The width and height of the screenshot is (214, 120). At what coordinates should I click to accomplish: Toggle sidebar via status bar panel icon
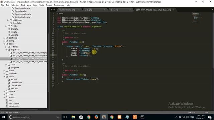pyautogui.click(x=2, y=113)
